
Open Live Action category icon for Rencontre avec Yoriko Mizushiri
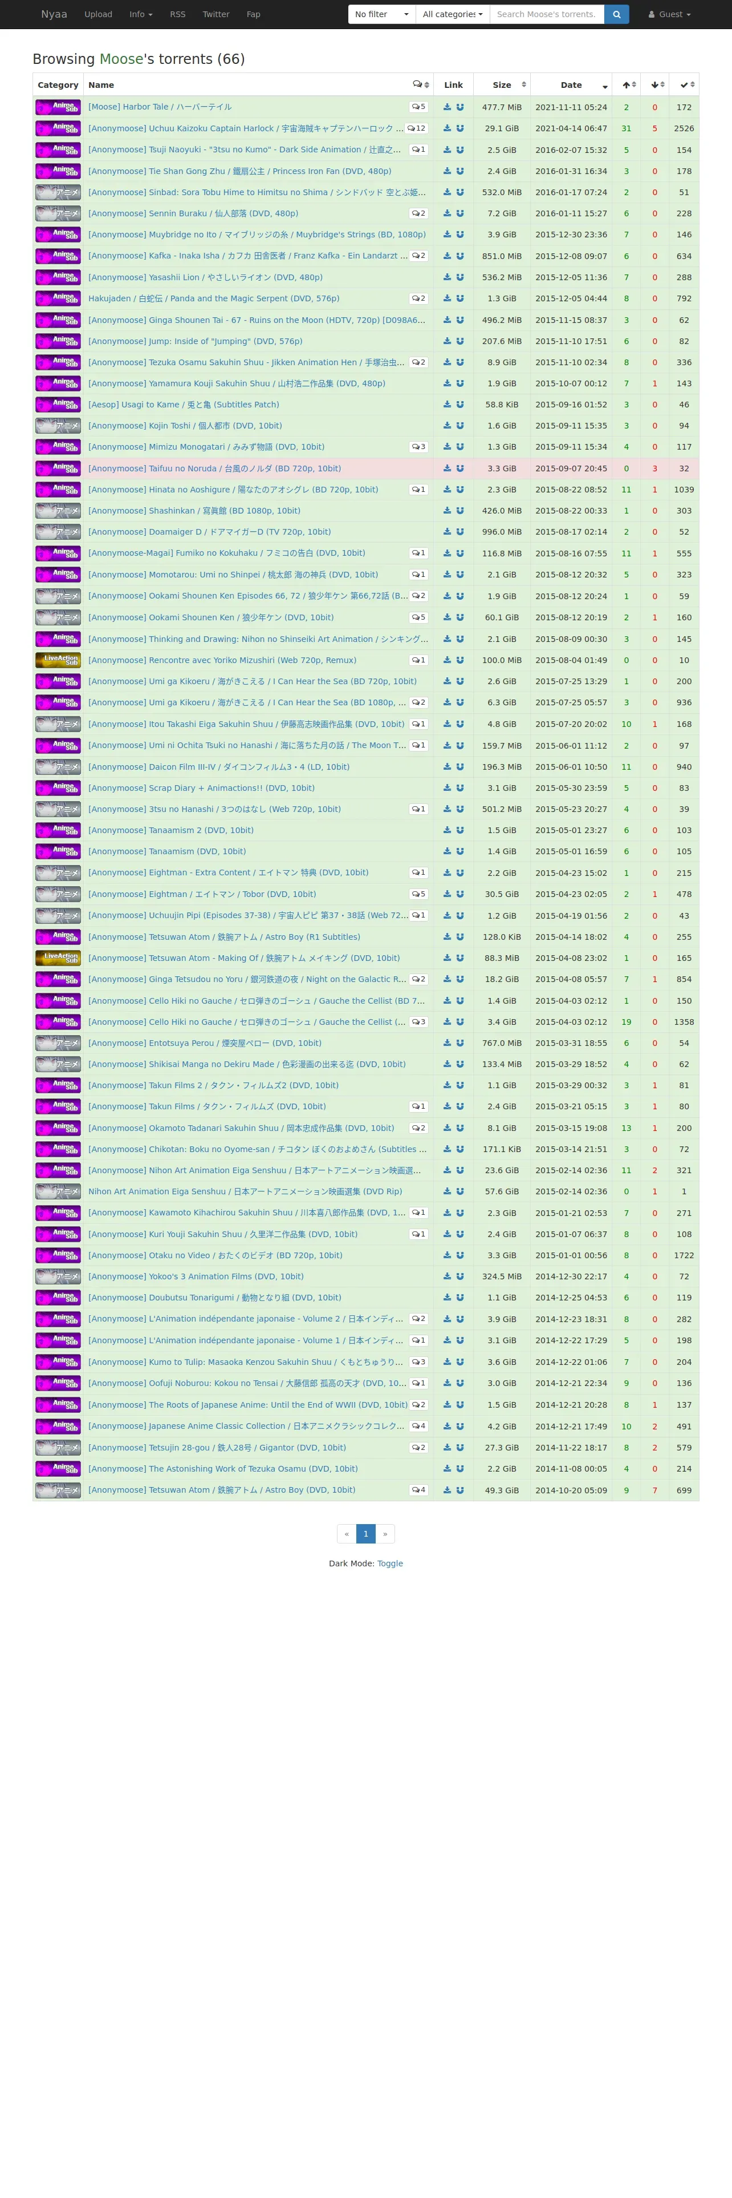tap(58, 660)
